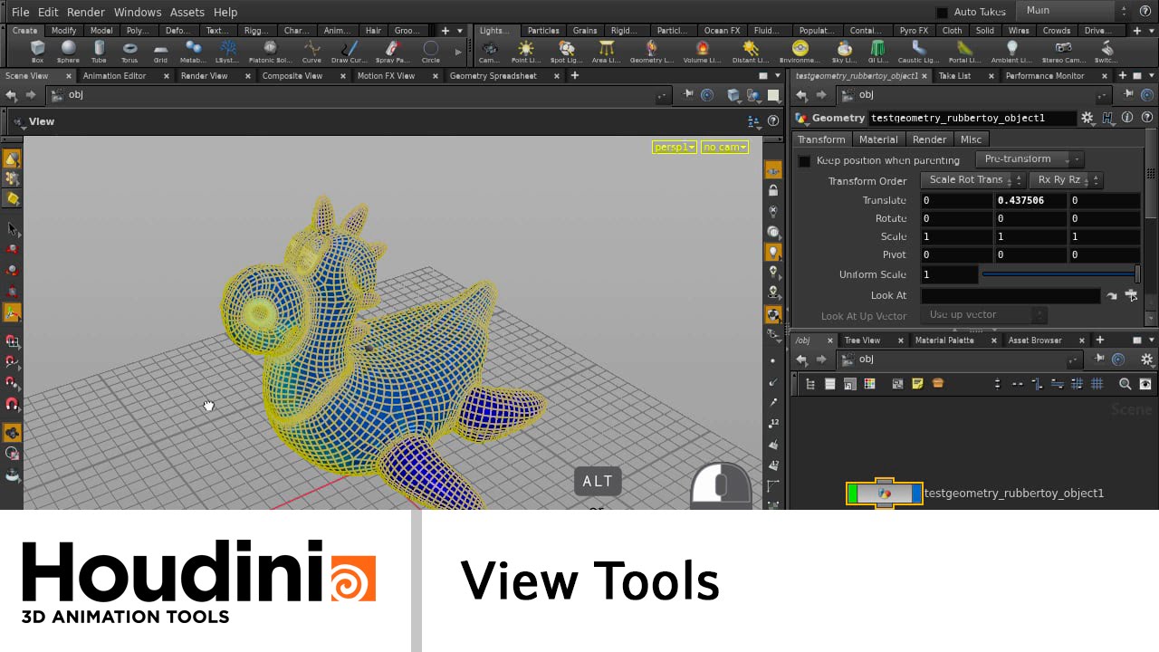Open the Performance Monitor tab
This screenshot has height=652, width=1159.
point(1045,76)
